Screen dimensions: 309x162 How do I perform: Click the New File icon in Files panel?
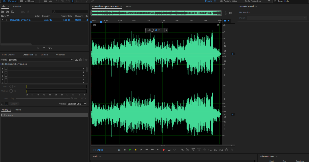(12, 12)
